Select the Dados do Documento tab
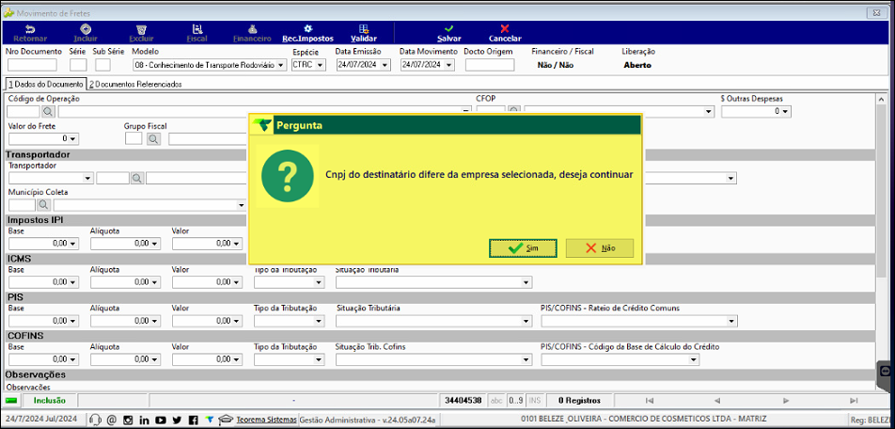Image resolution: width=895 pixels, height=429 pixels. tap(45, 84)
